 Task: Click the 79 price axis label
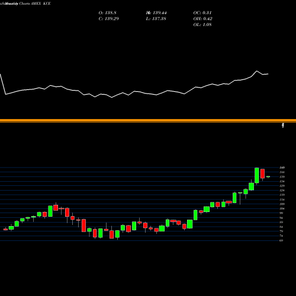(281, 231)
